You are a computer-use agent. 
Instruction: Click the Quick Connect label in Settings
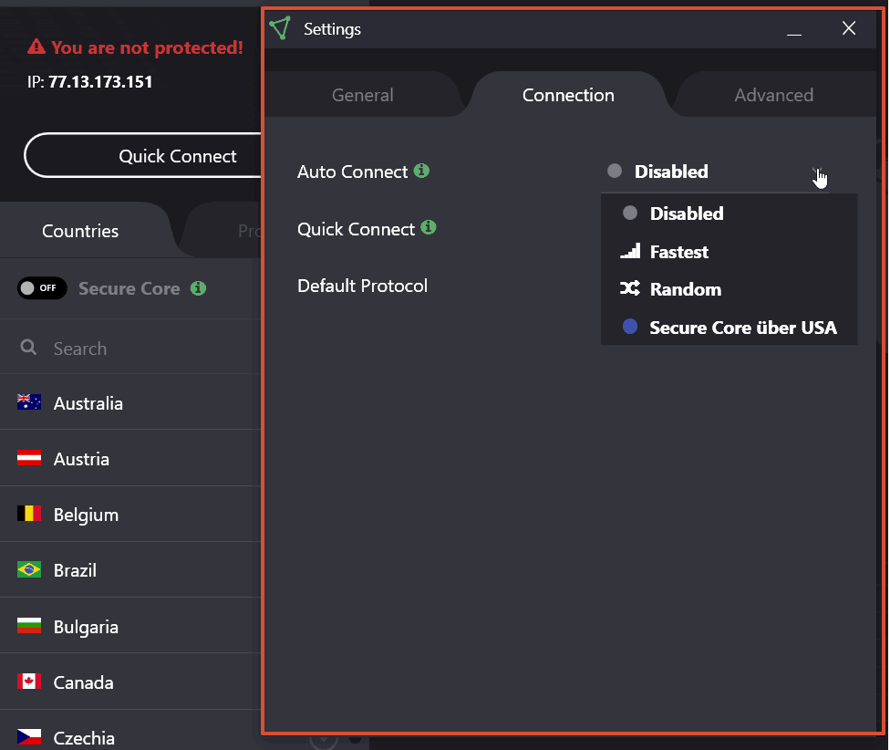[356, 229]
